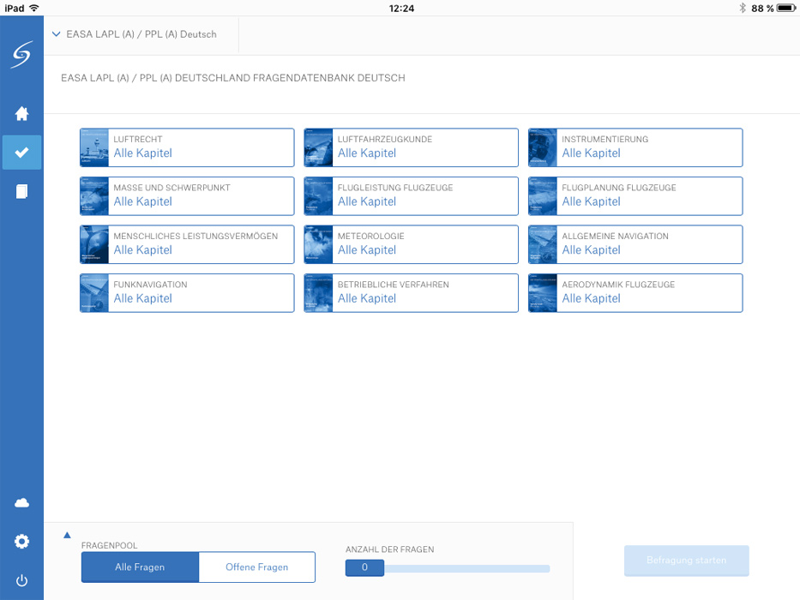
Task: Tap the power logout icon
Action: pos(22,580)
